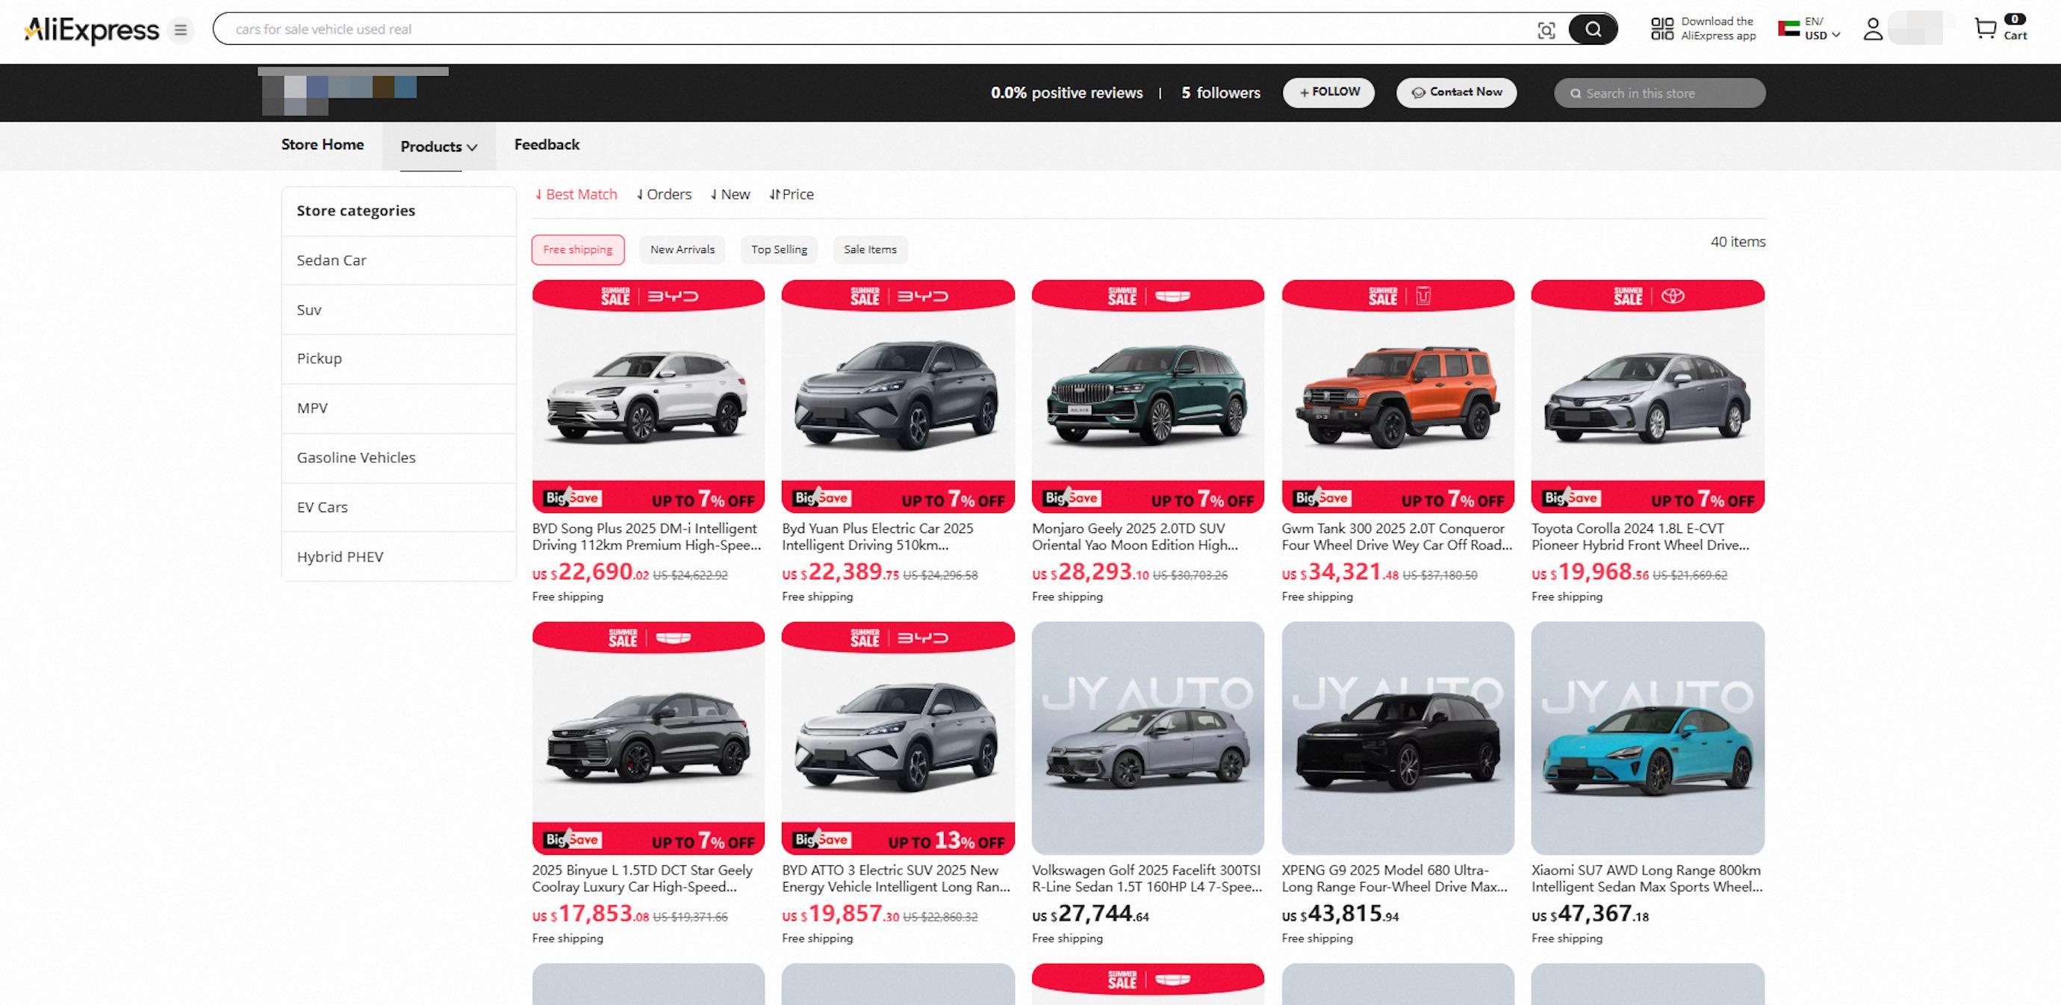Click the Follow store button
The height and width of the screenshot is (1005, 2061).
(1328, 92)
